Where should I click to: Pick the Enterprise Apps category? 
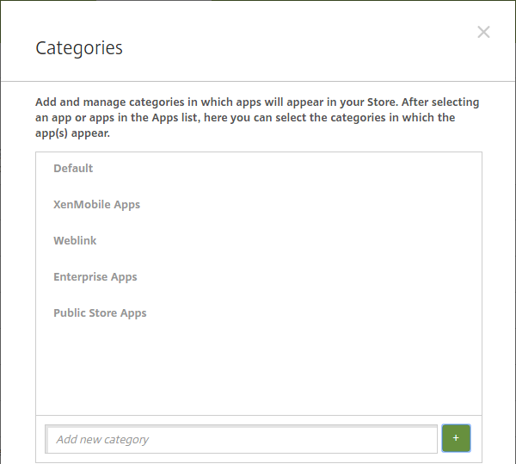pos(95,277)
